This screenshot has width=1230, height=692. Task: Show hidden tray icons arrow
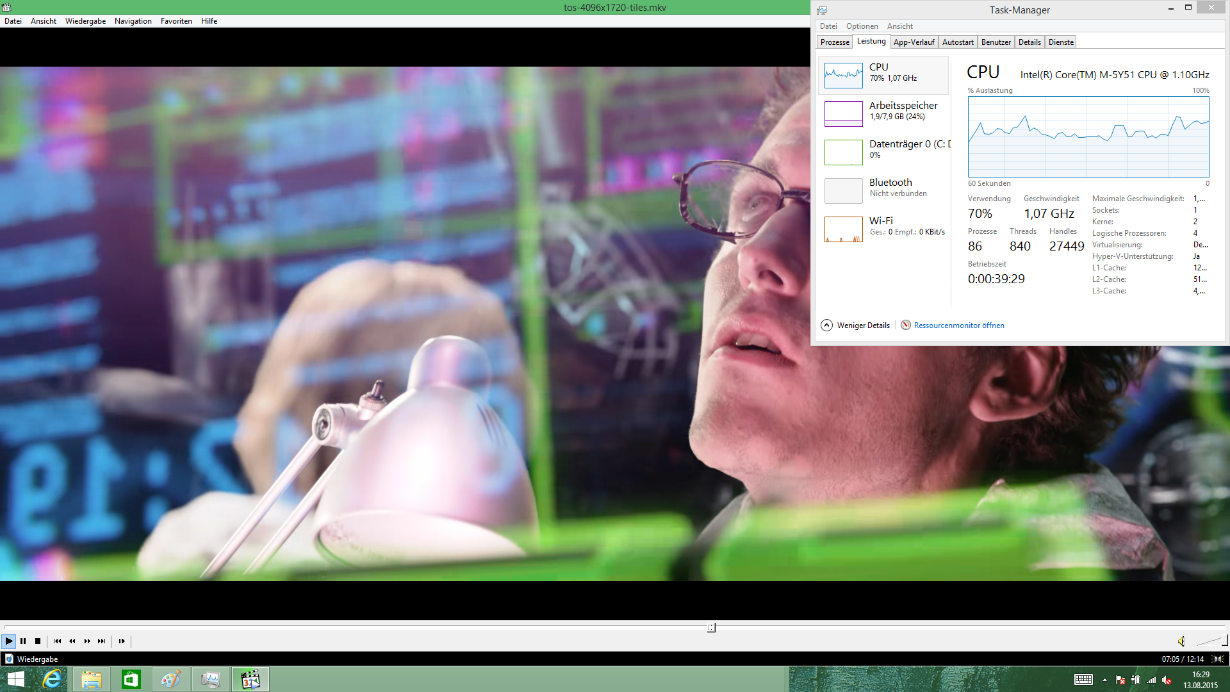pyautogui.click(x=1104, y=680)
